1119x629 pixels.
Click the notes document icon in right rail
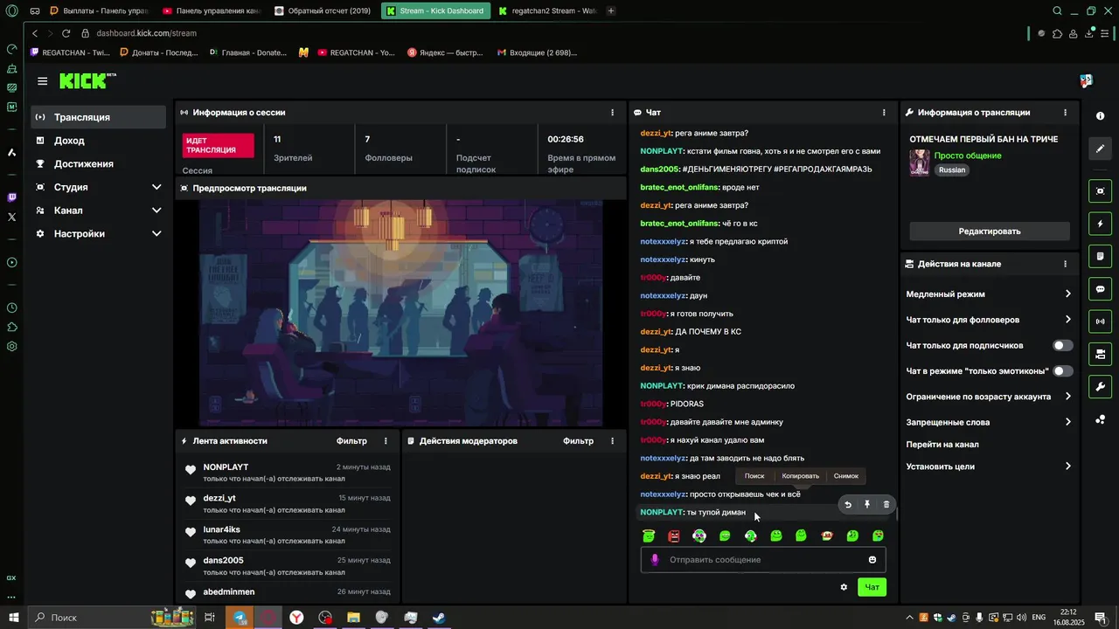1100,256
